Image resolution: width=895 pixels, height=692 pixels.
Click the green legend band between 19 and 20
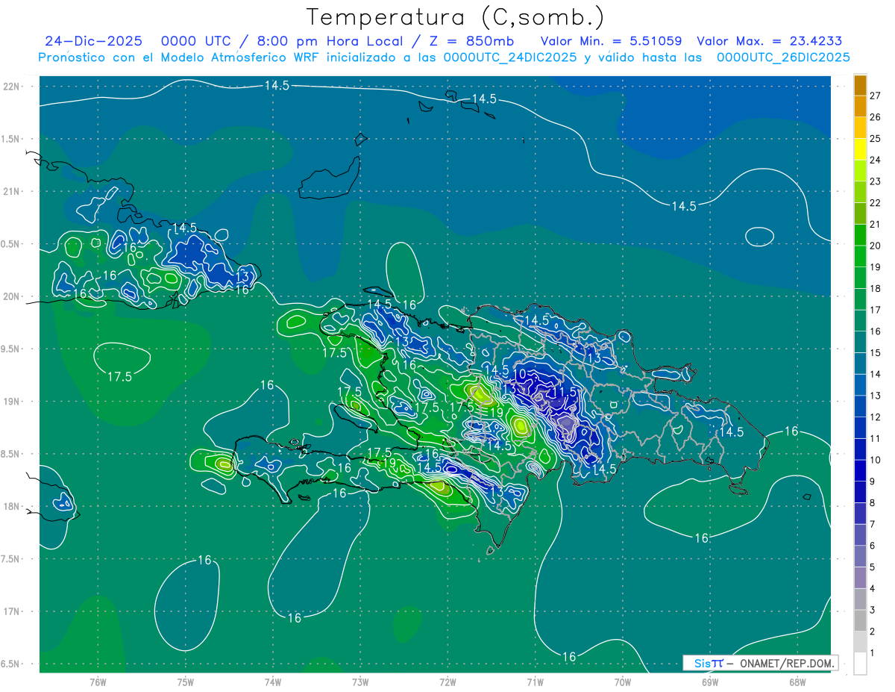point(860,256)
